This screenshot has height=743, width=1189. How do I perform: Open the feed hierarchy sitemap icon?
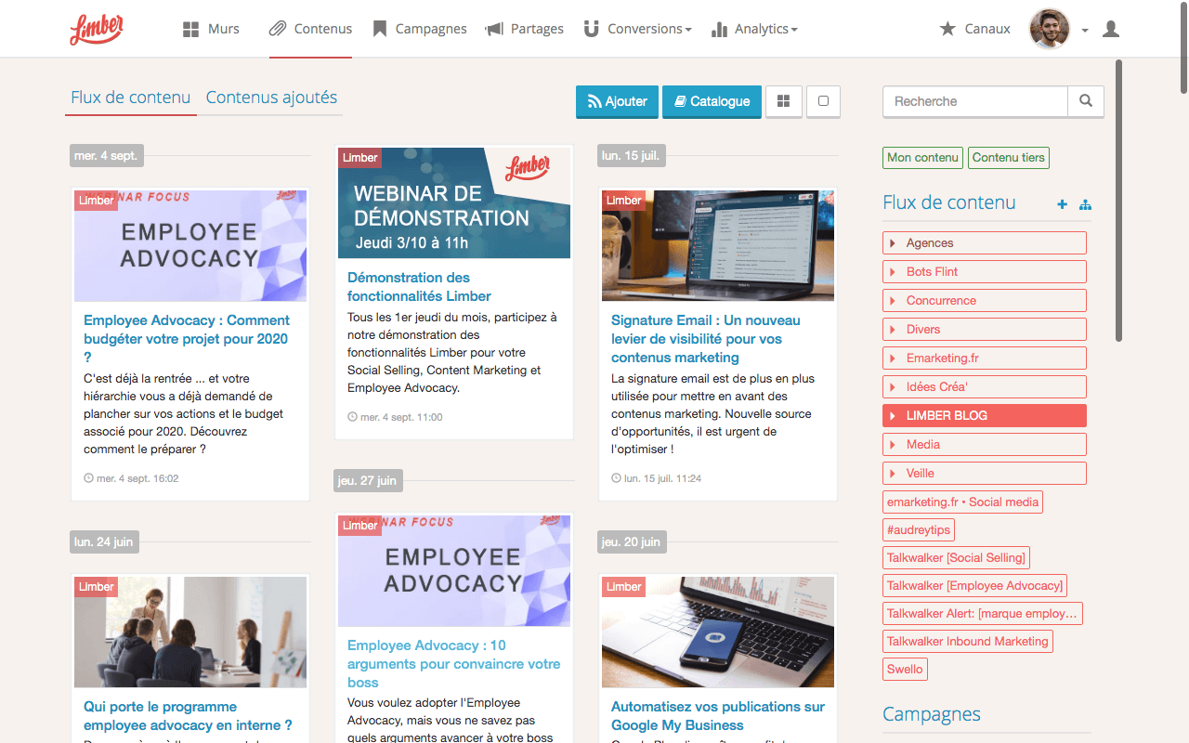point(1085,204)
